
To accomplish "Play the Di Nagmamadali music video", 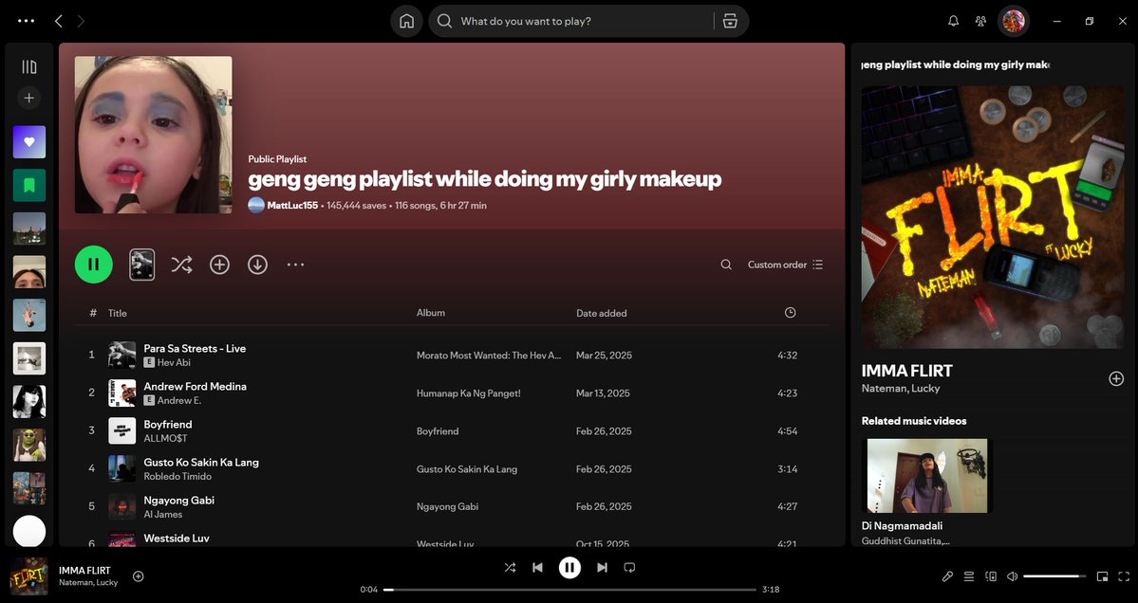I will tap(926, 475).
